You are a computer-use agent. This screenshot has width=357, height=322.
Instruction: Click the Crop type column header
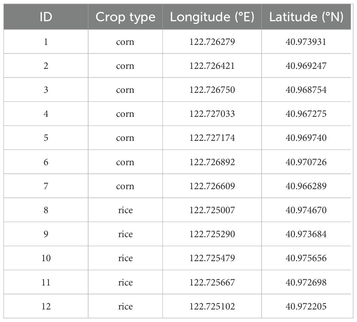[x=125, y=17]
